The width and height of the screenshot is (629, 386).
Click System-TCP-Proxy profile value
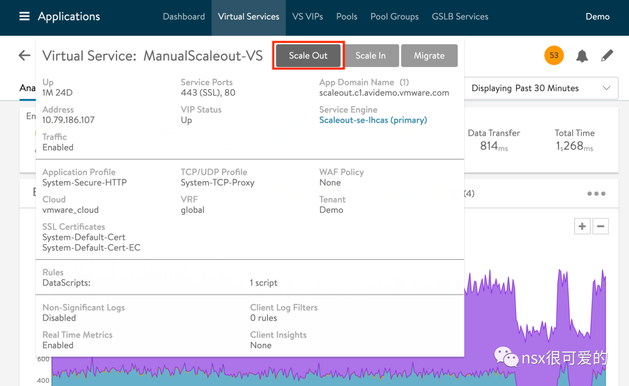coord(217,182)
